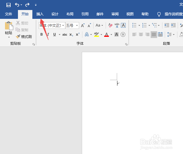Toggle bold formatting
The width and height of the screenshot is (183, 154).
(x=41, y=34)
